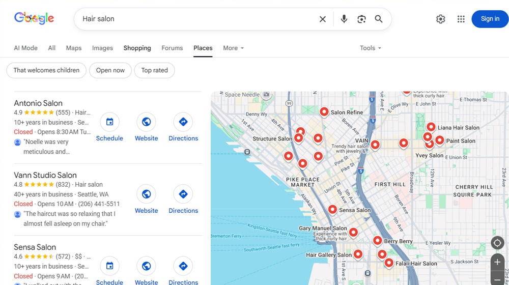
Task: Click Antonio Salon Schedule calendar icon
Action: click(x=109, y=122)
